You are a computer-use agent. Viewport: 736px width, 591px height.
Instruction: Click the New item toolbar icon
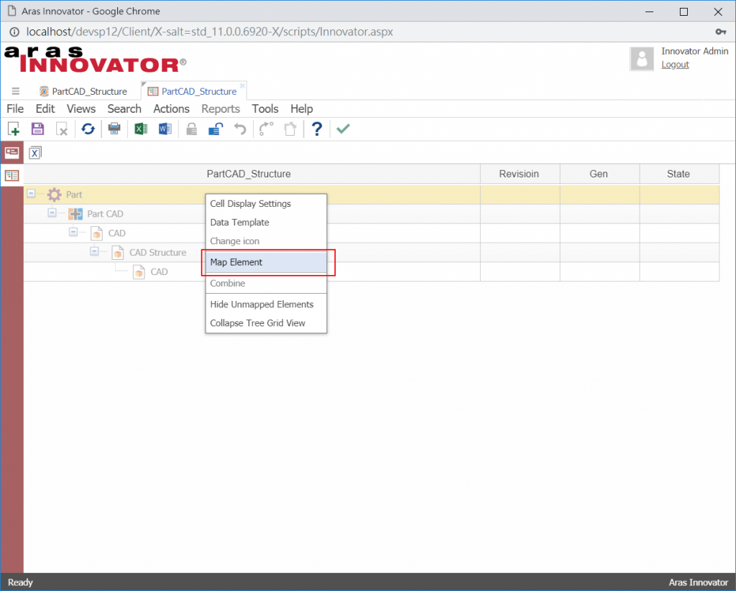(14, 129)
